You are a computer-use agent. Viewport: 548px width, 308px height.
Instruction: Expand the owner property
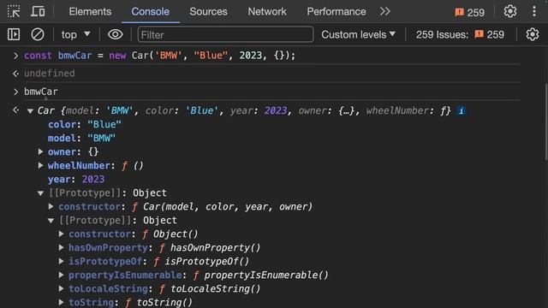(x=40, y=151)
